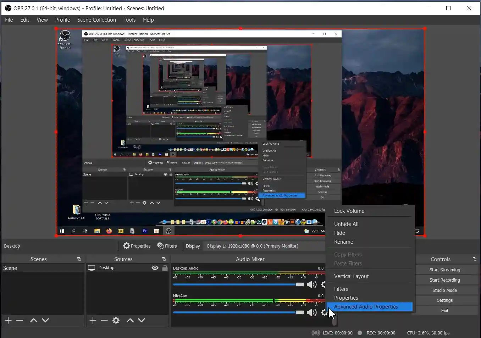Toggle the lock on Desktop source
481x338 pixels.
tap(165, 268)
